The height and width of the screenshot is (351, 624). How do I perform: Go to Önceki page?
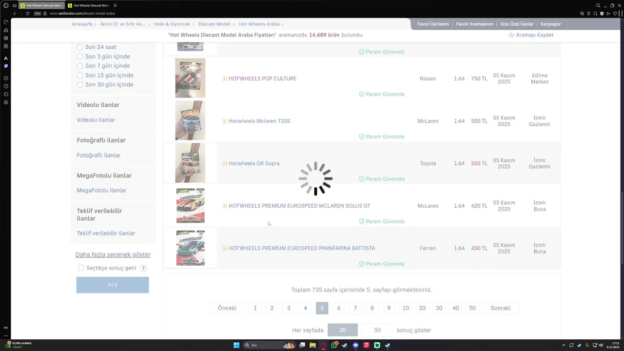pos(227,308)
